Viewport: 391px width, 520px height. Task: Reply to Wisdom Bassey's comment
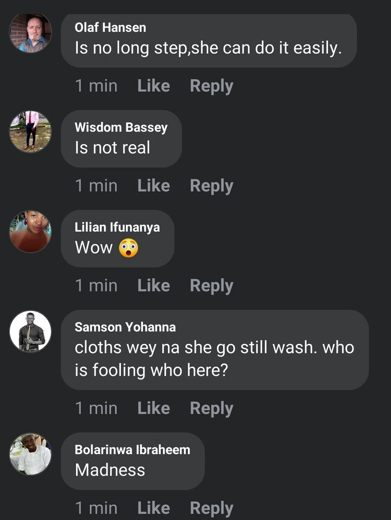click(211, 186)
